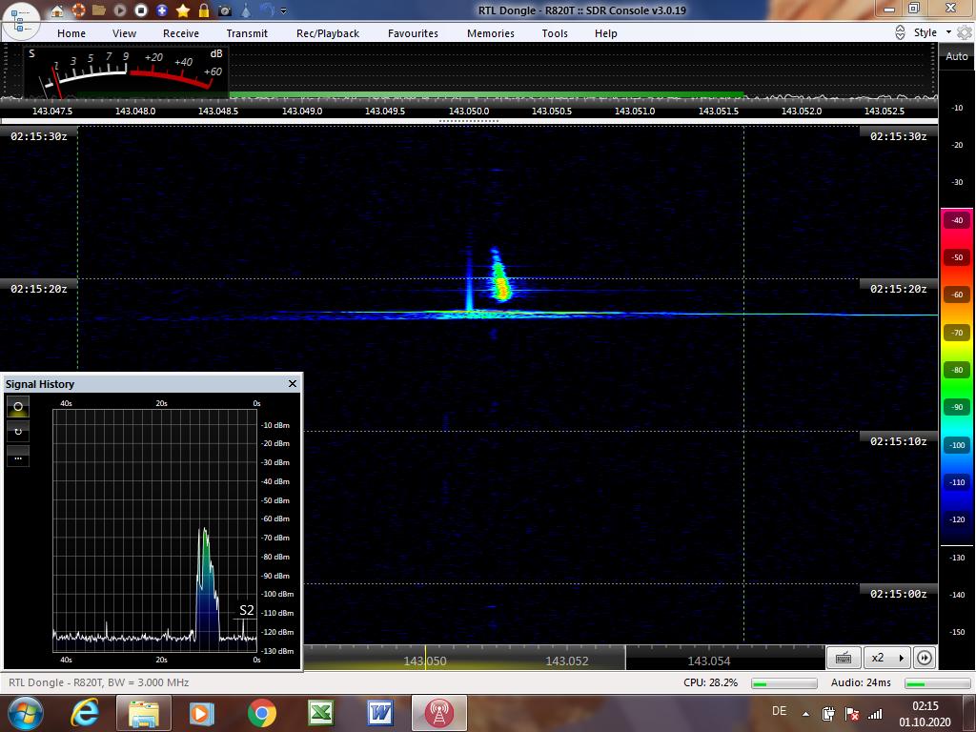Click the blue undo arrow icon
Screen dimensions: 976x732
click(x=267, y=10)
